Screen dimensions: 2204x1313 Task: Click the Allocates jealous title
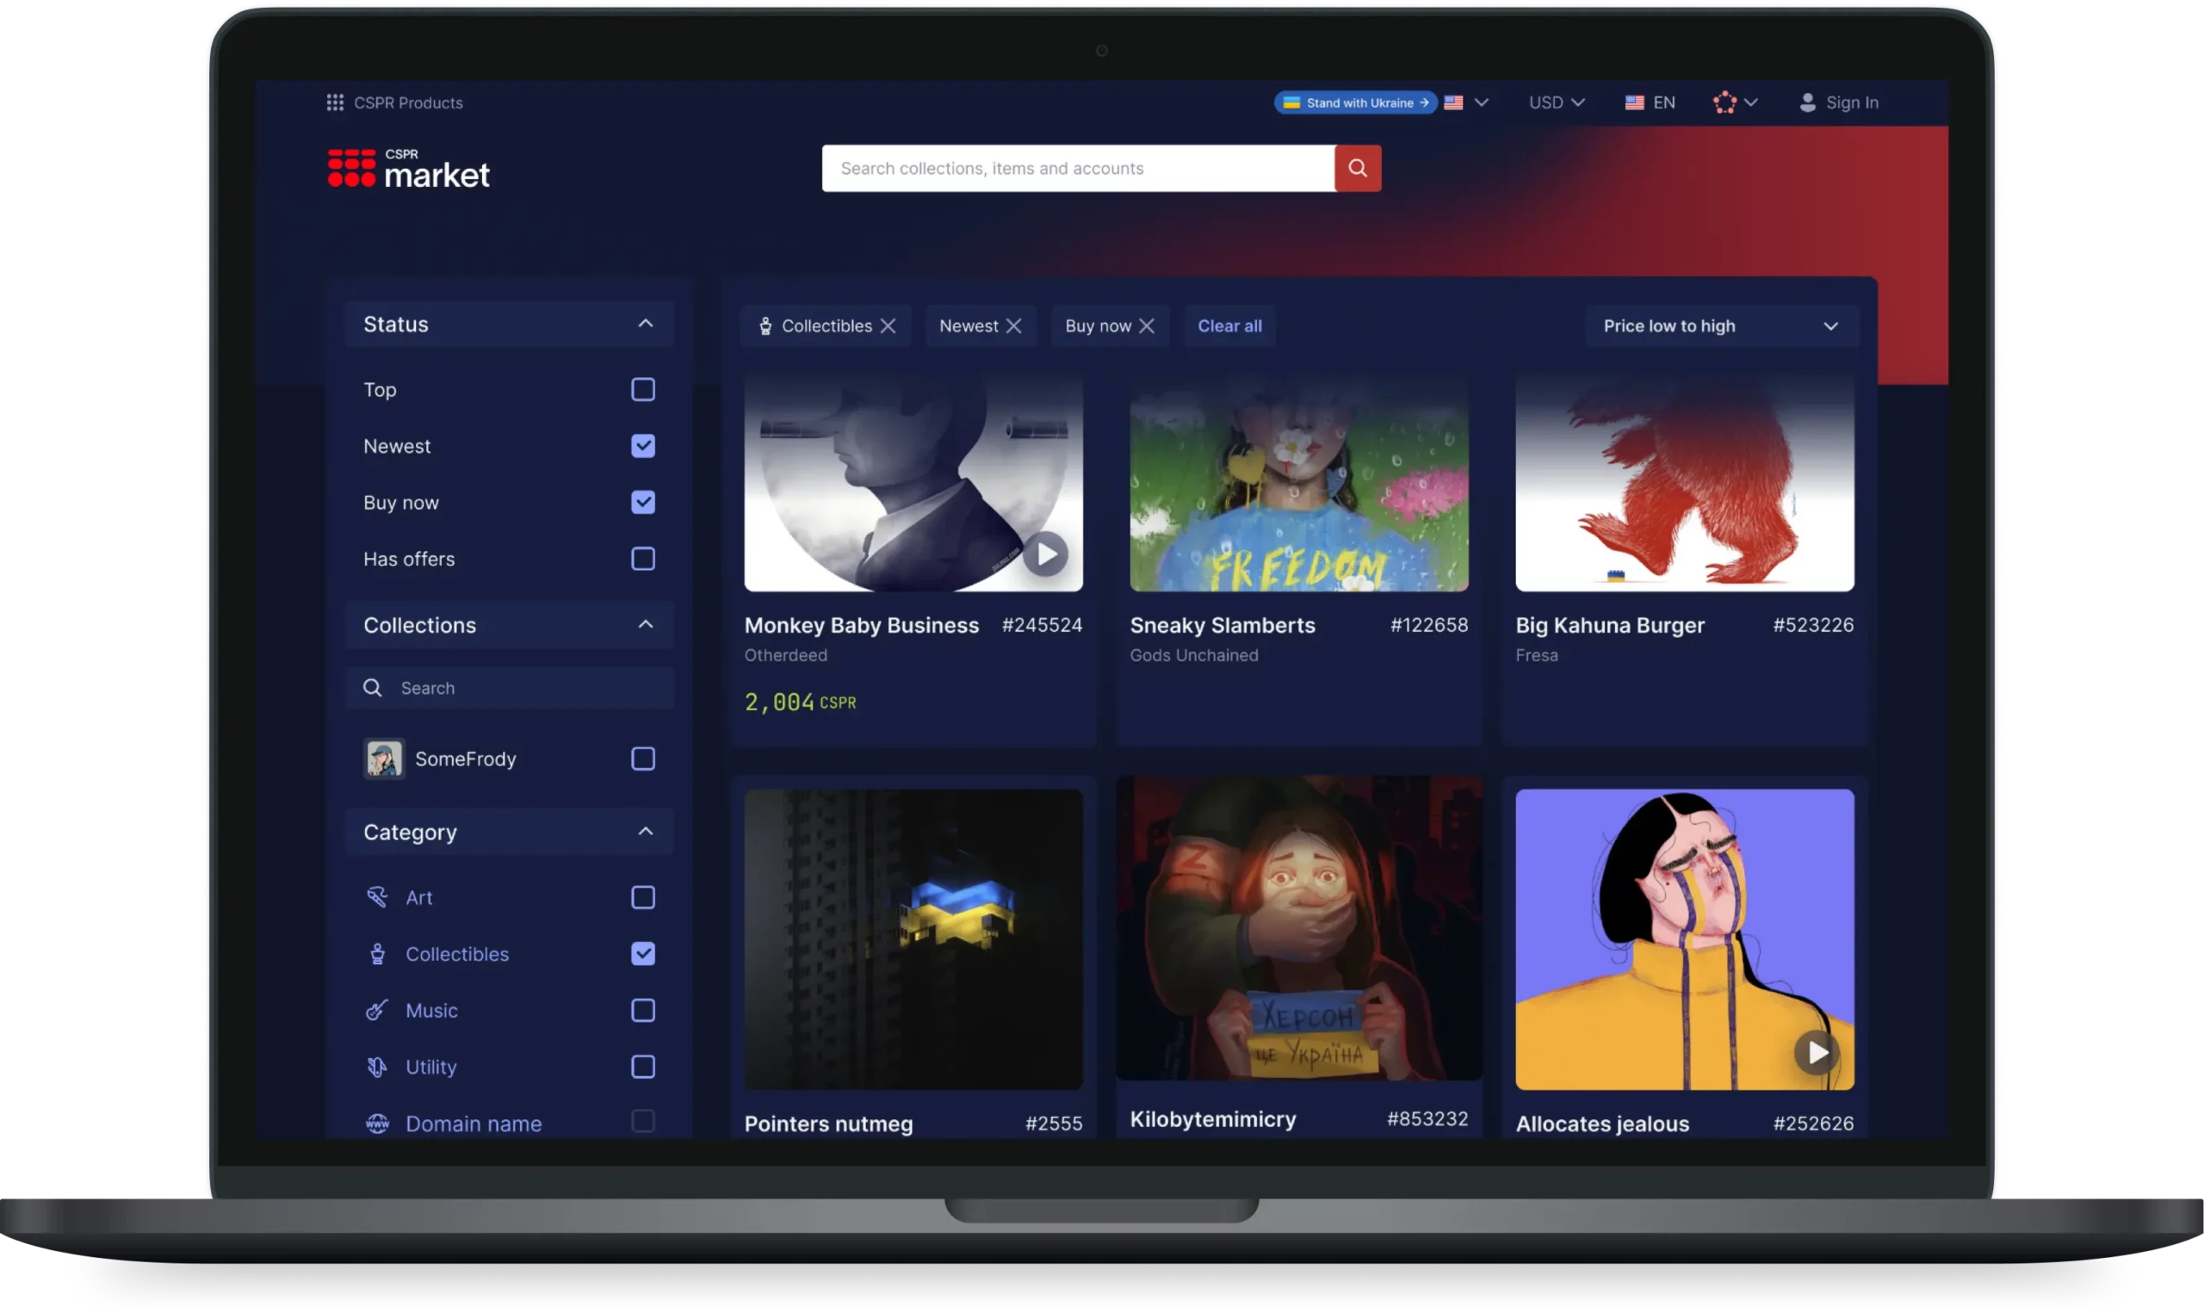(1601, 1124)
